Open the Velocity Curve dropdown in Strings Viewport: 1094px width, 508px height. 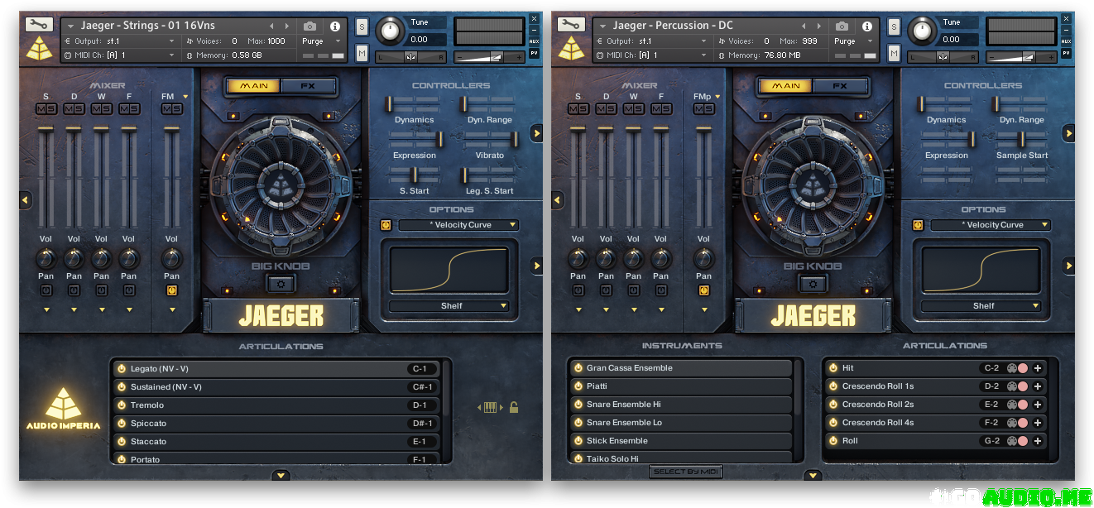458,225
